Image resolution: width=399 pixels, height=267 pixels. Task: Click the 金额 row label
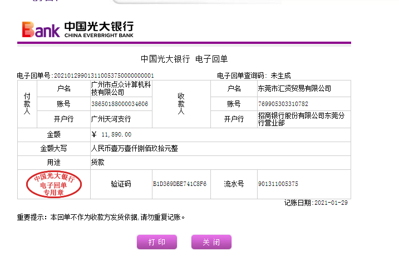53,134
